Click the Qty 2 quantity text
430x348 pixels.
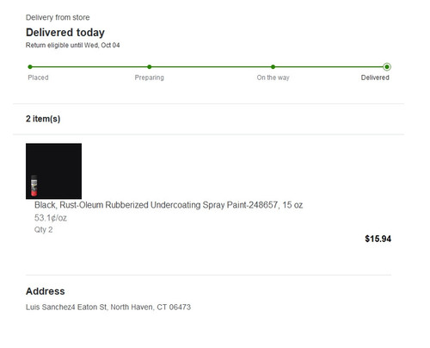coord(44,230)
